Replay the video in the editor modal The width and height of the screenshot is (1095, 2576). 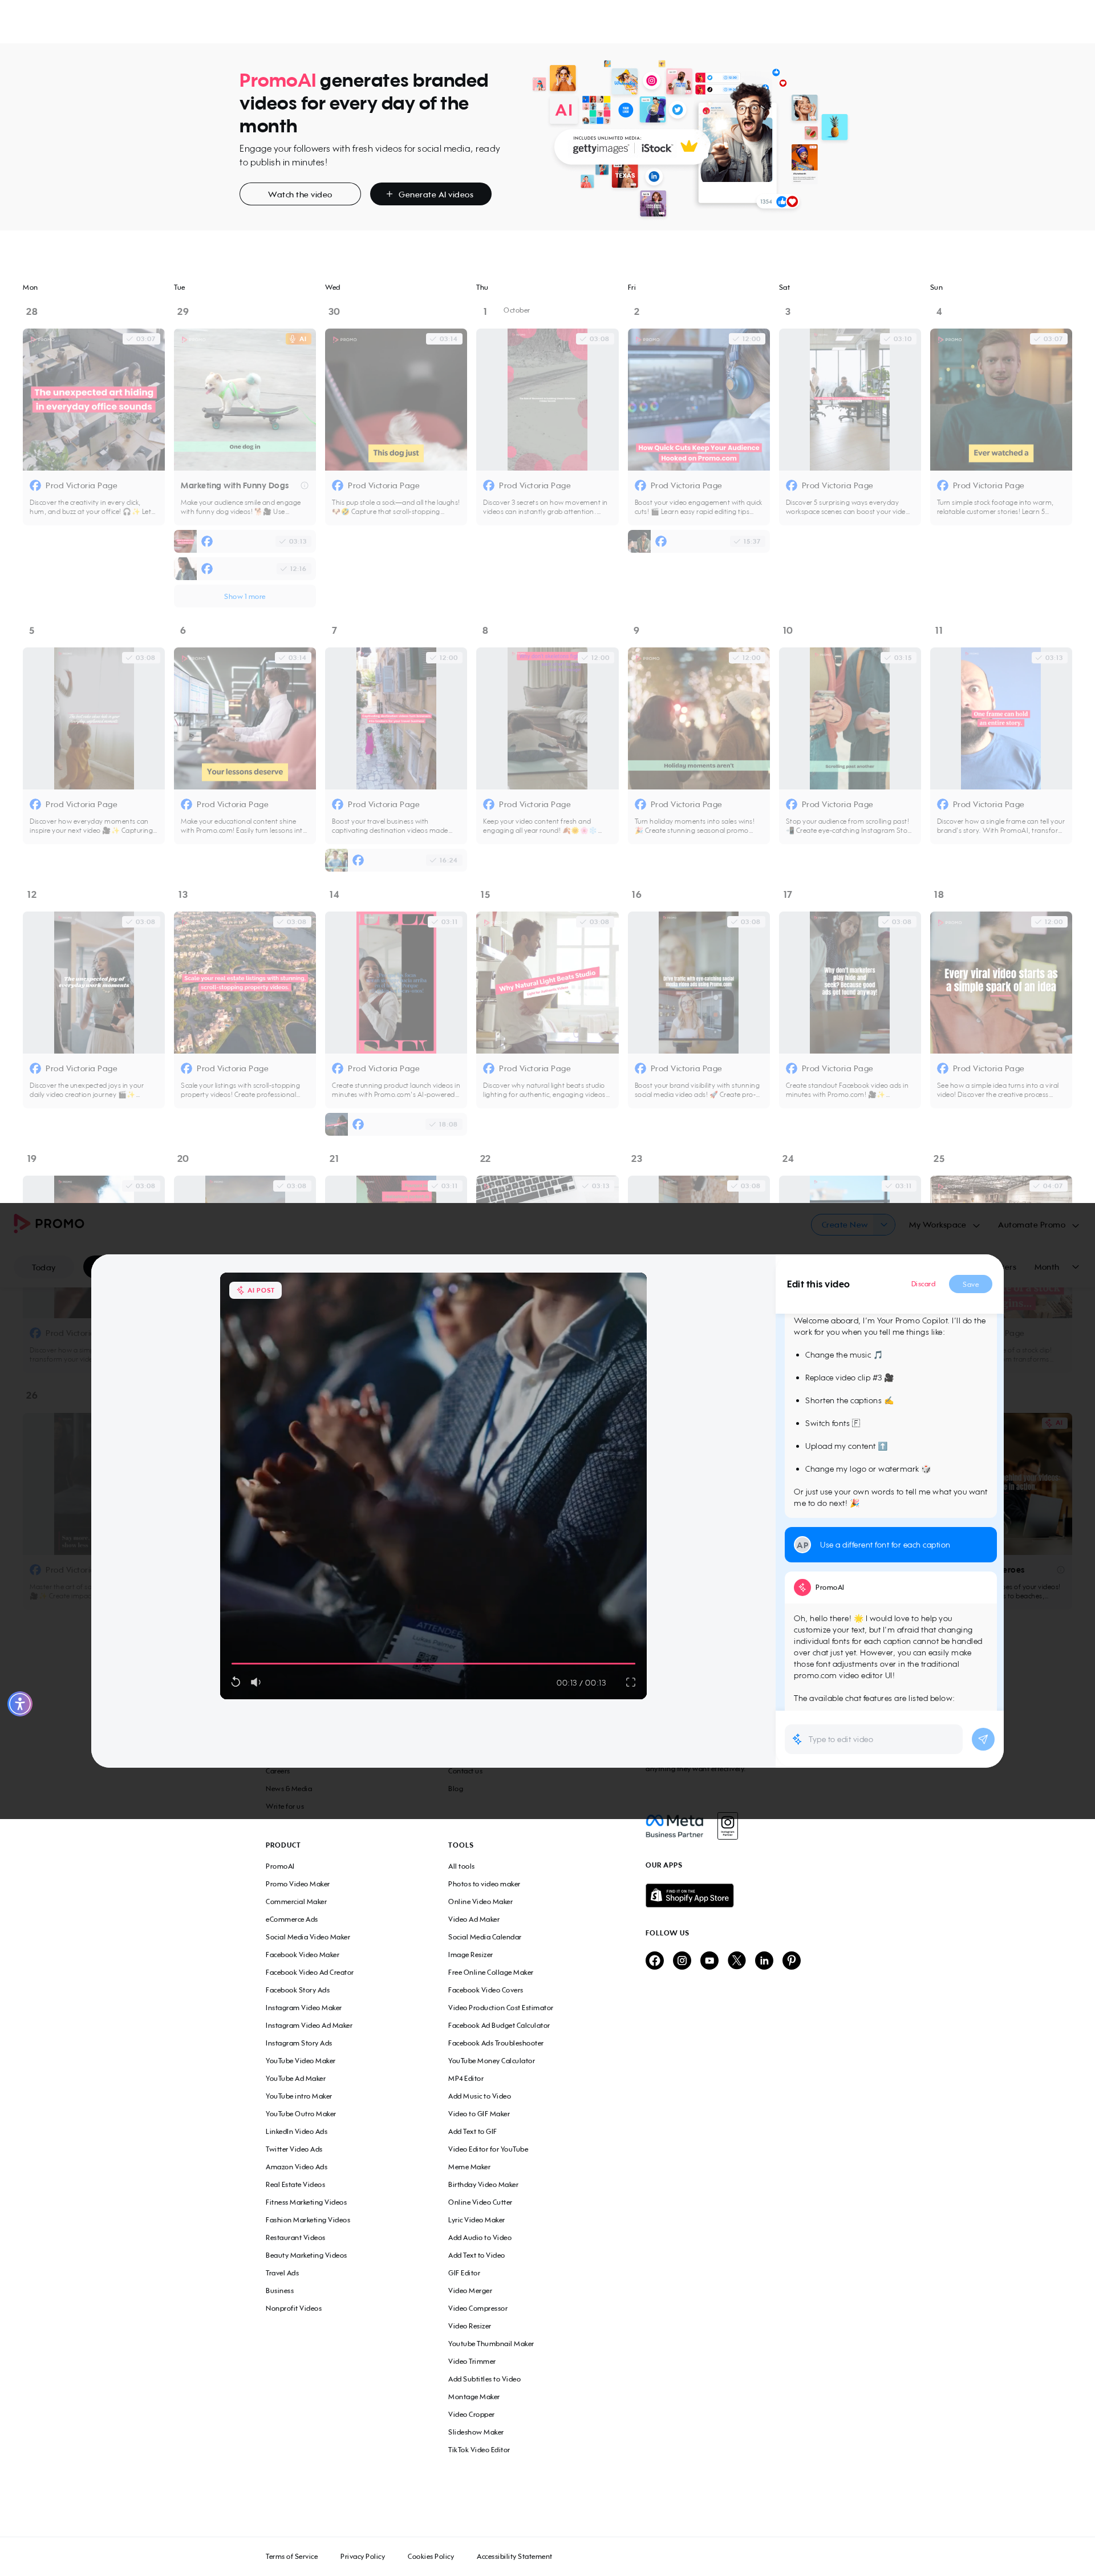point(236,1682)
